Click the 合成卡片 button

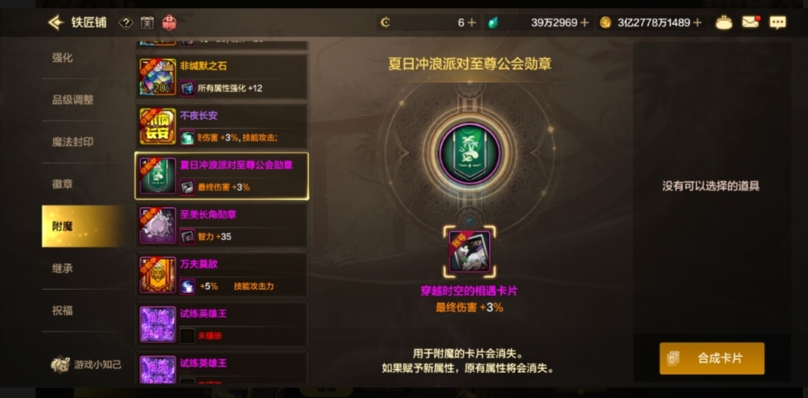point(712,358)
